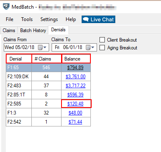
Task: Start a Live Chat session
Action: pos(98,19)
